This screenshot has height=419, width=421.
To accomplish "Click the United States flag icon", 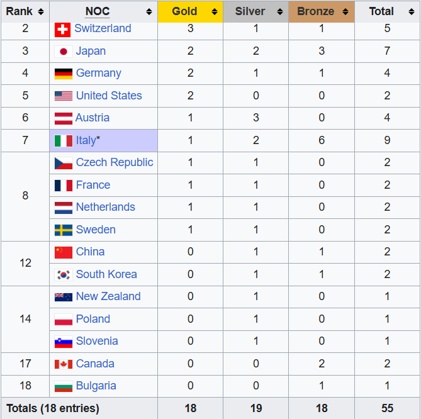I will coord(64,96).
